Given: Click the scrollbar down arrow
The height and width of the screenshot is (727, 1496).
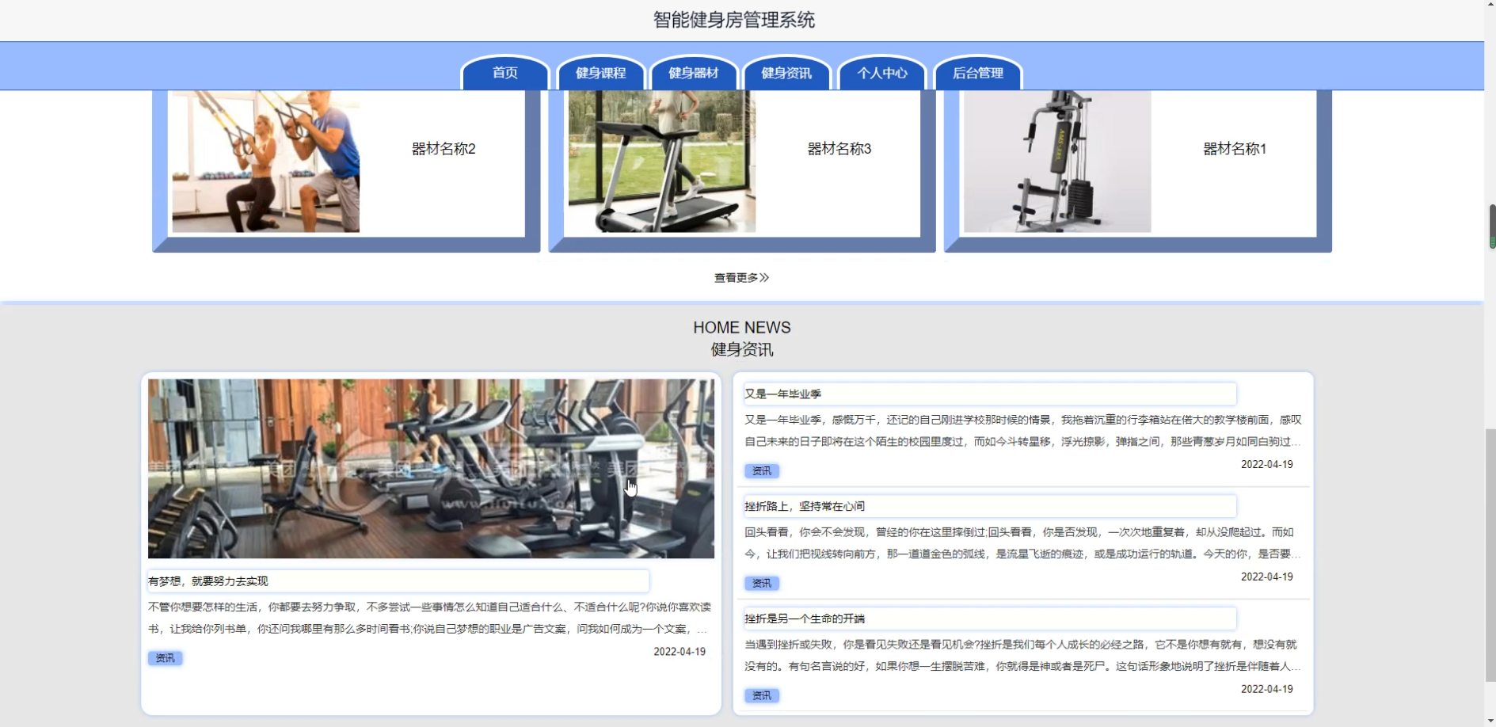Looking at the screenshot, I should (x=1492, y=721).
